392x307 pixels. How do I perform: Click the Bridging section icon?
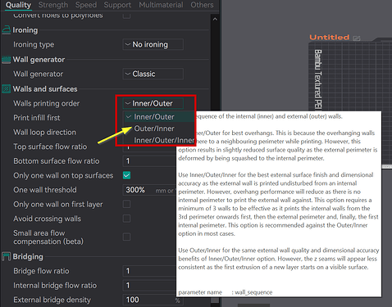click(x=7, y=256)
